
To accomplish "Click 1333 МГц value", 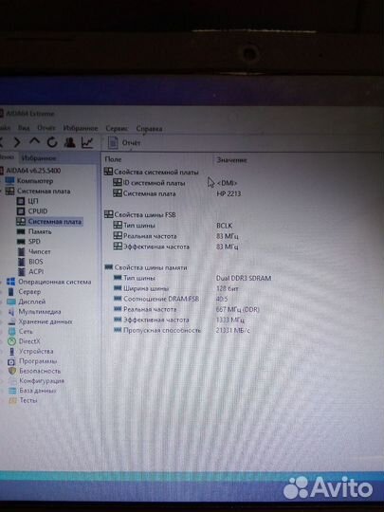I will [229, 320].
